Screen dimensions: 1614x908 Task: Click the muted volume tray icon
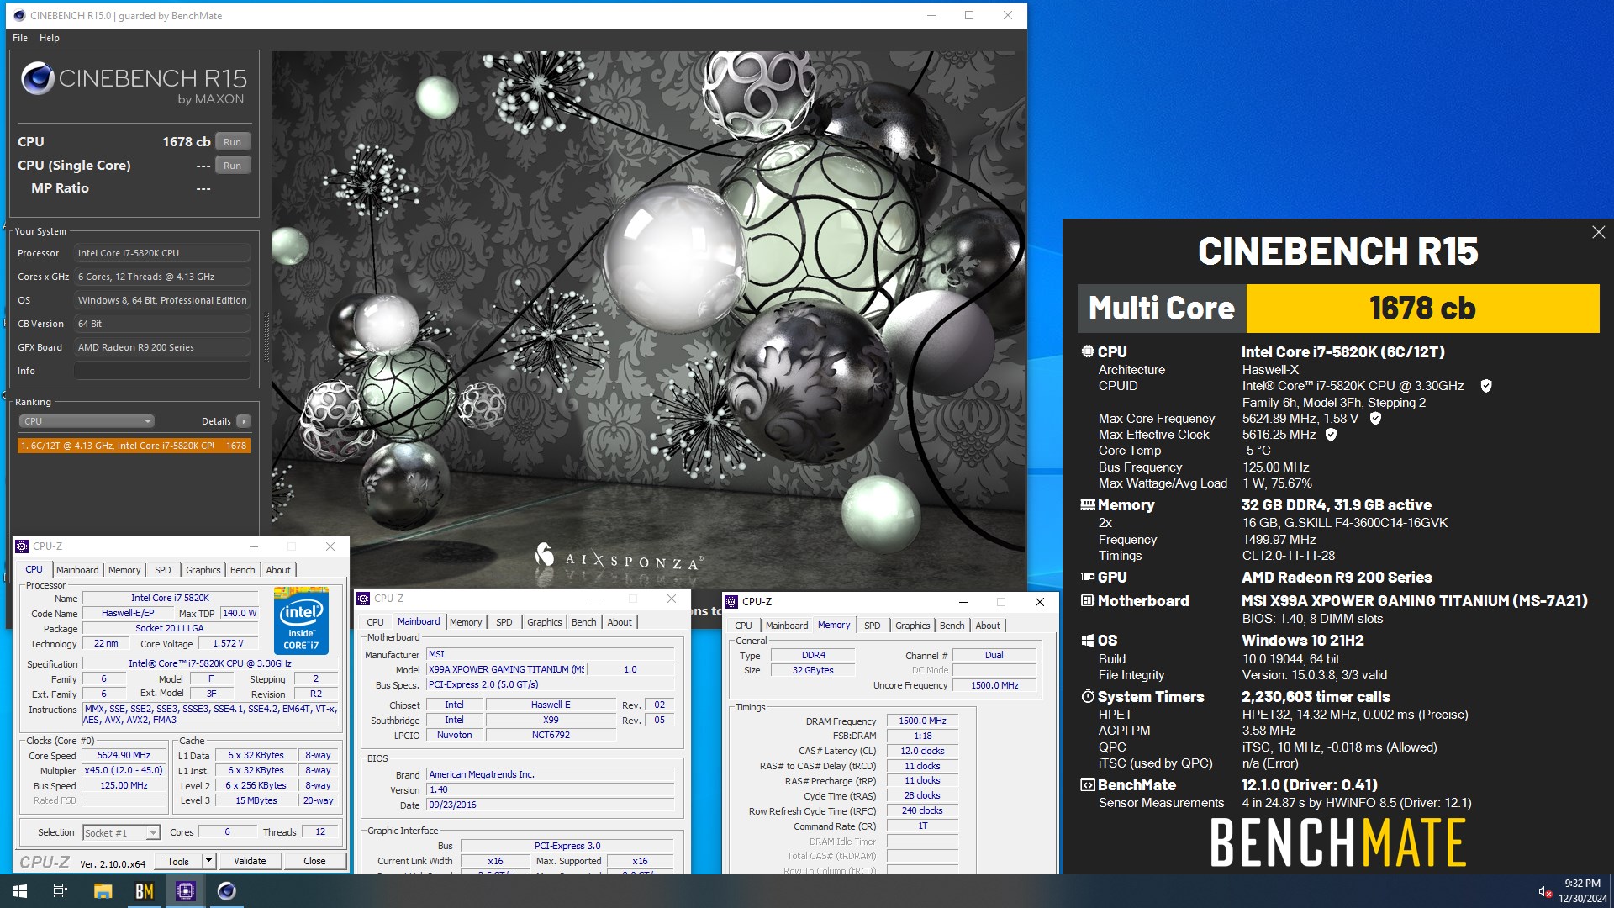click(1544, 891)
